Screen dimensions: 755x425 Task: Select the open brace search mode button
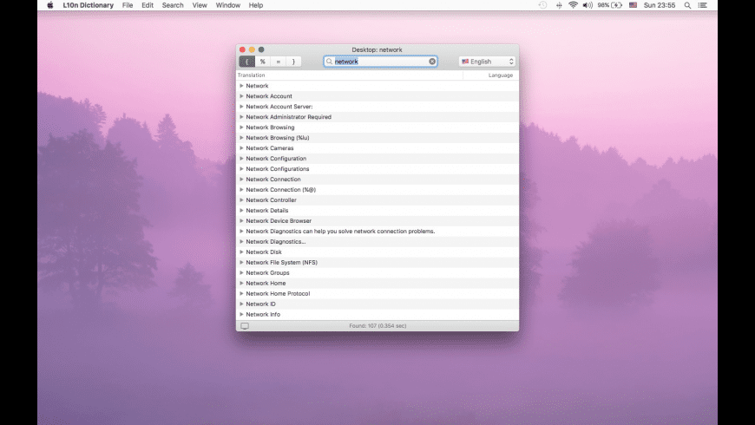point(247,62)
